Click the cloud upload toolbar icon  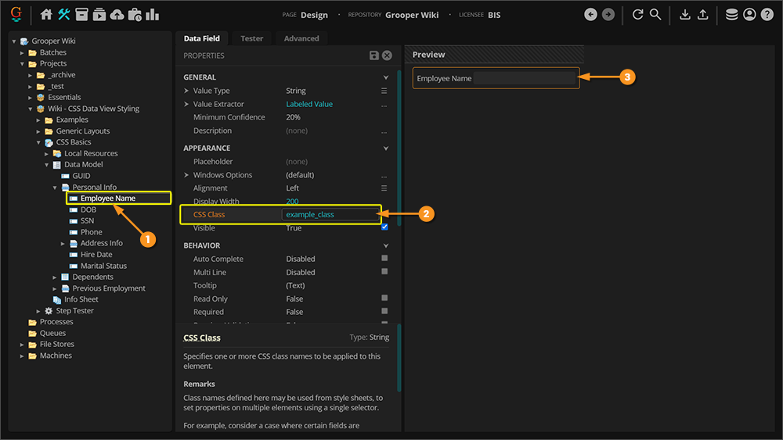click(117, 15)
